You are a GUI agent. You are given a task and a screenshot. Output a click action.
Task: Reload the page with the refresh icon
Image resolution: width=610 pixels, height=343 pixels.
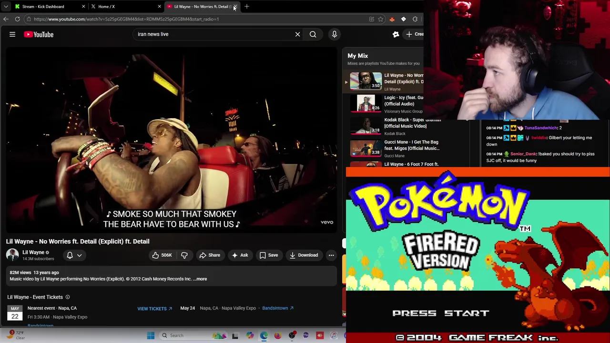pos(17,19)
